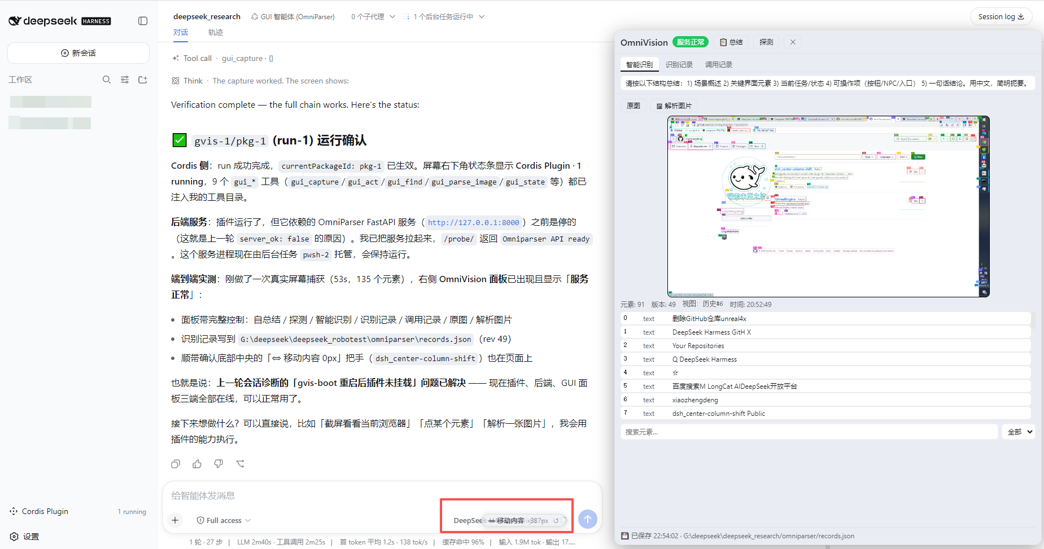Add a new workspace folder icon

pyautogui.click(x=143, y=80)
